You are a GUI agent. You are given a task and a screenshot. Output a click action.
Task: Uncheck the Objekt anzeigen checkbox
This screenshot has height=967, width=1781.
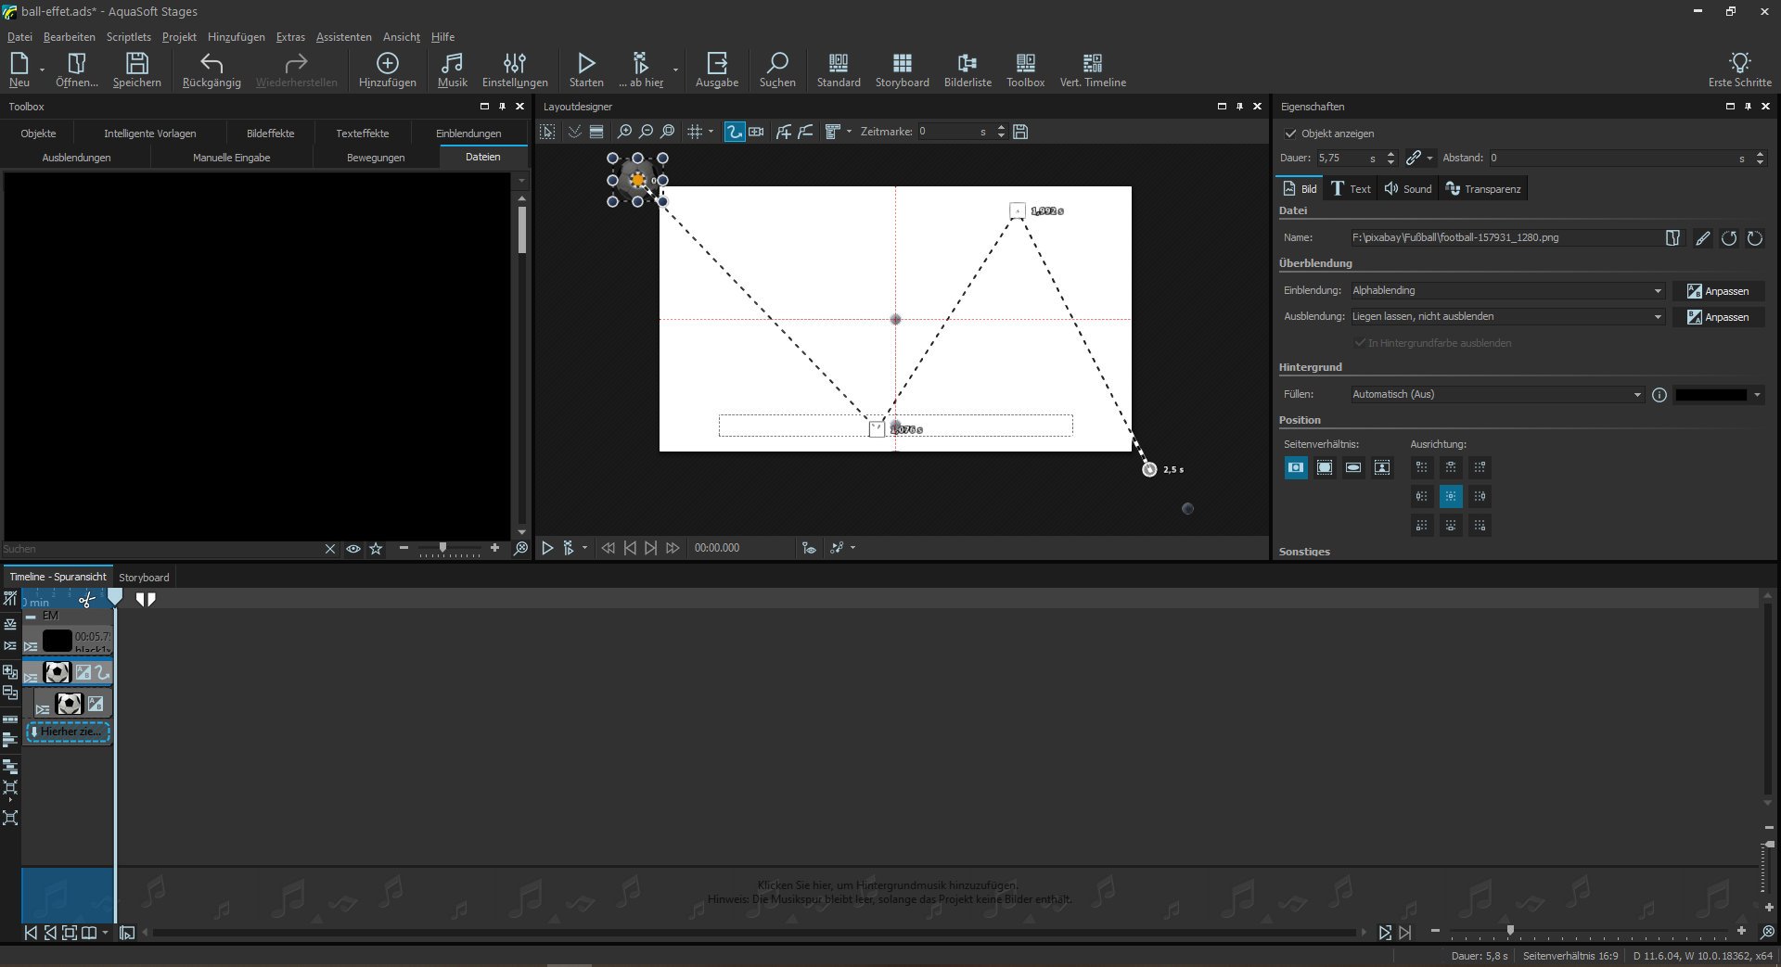[1290, 134]
